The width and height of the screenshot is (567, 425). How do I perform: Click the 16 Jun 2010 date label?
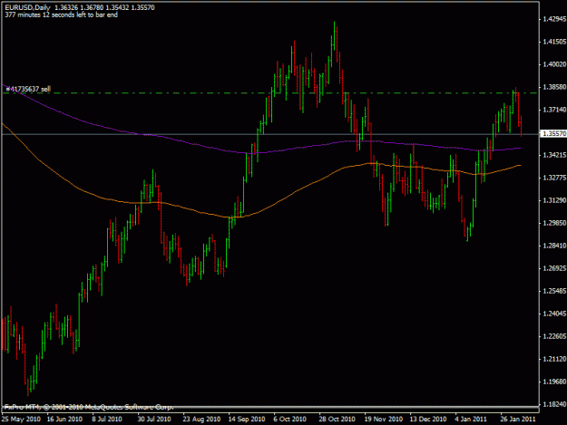(64, 420)
